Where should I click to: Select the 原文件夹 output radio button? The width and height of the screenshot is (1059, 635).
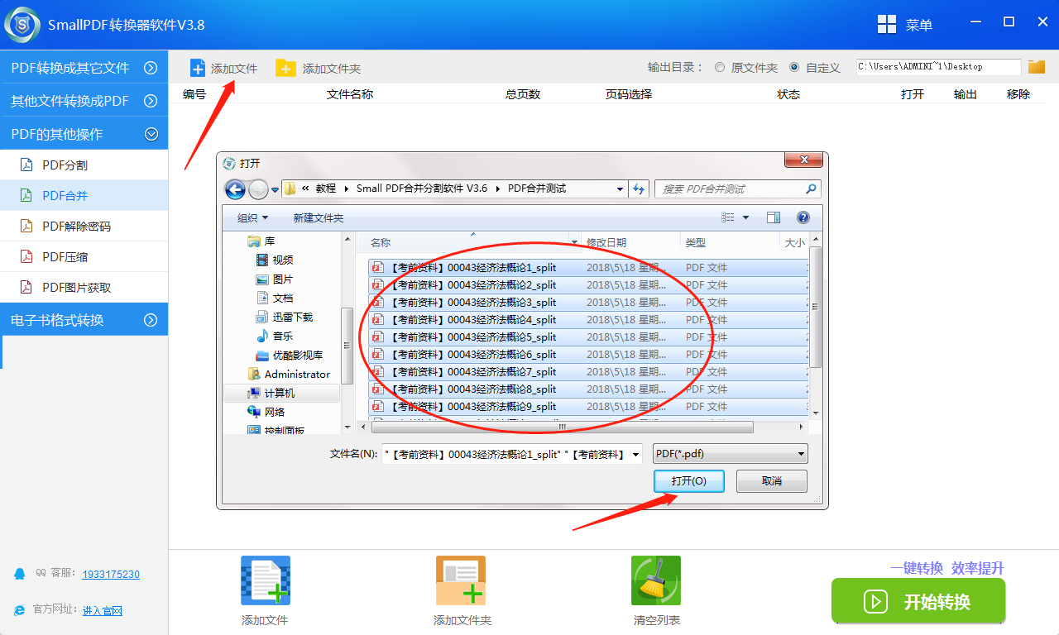click(720, 68)
